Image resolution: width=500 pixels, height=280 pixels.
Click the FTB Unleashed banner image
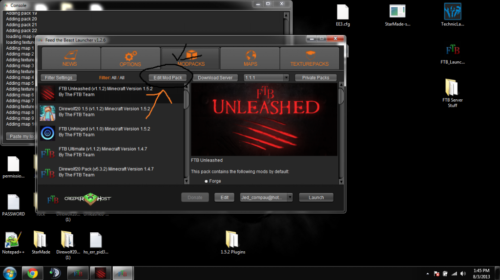pyautogui.click(x=264, y=120)
